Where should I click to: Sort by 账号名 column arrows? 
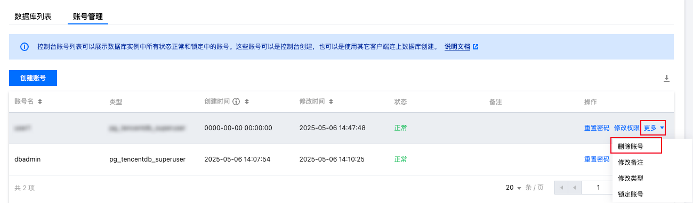(39, 101)
